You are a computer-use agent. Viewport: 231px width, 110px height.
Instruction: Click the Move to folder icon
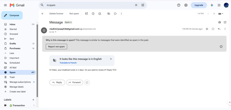109,14
